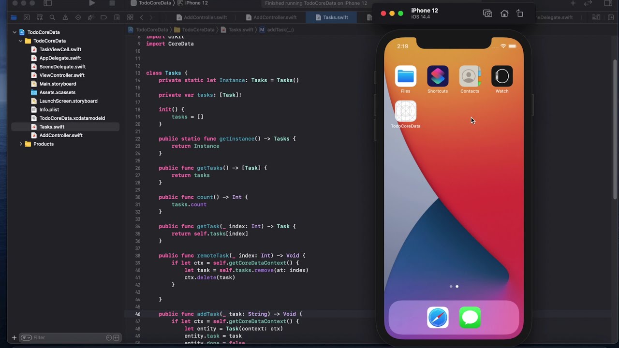This screenshot has width=619, height=348.
Task: Open Files app on the simulator
Action: click(405, 76)
